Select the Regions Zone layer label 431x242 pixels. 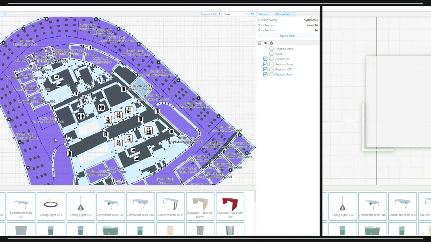click(284, 64)
